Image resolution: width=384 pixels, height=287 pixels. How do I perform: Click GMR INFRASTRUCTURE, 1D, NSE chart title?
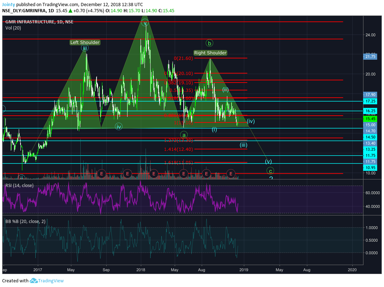coord(39,22)
